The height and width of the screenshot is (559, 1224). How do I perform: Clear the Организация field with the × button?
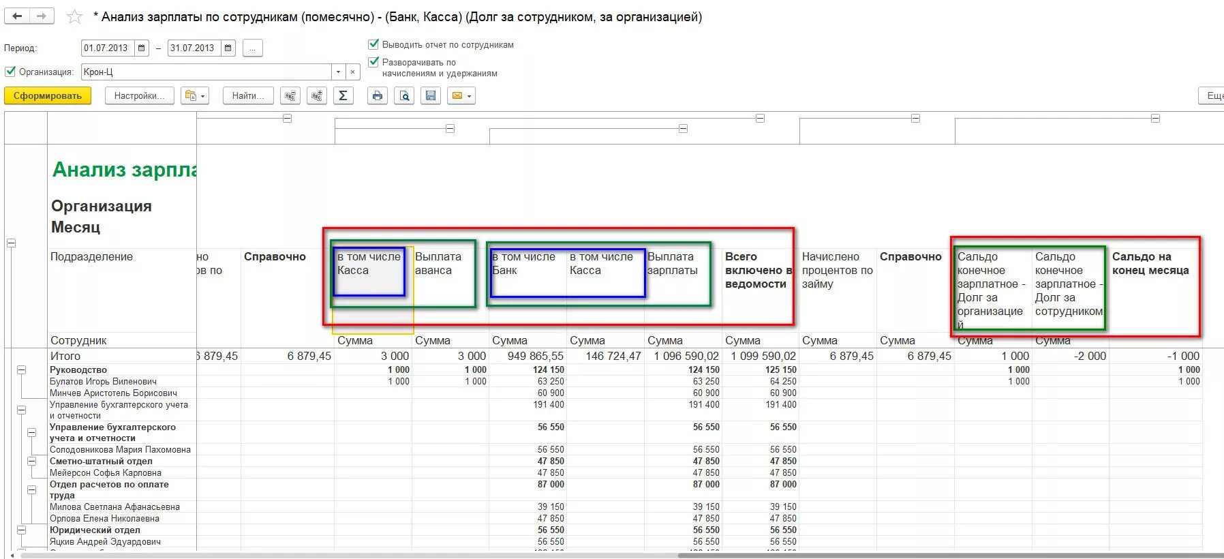tap(353, 72)
